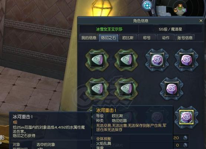This screenshot has width=206, height=149.
Task: Close the 角色信息 window
Action: pos(201,21)
